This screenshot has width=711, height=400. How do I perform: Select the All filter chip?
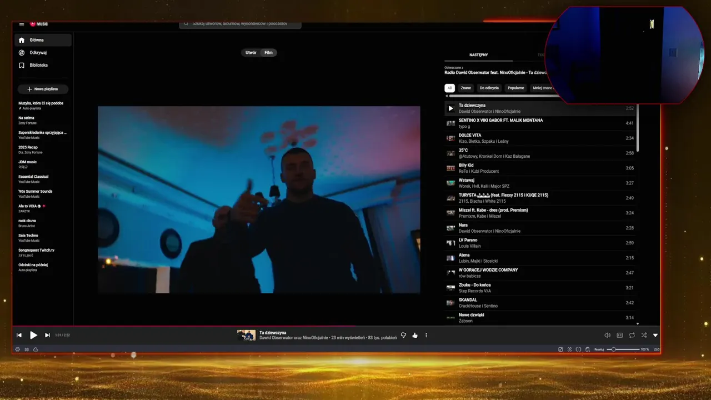pos(450,88)
